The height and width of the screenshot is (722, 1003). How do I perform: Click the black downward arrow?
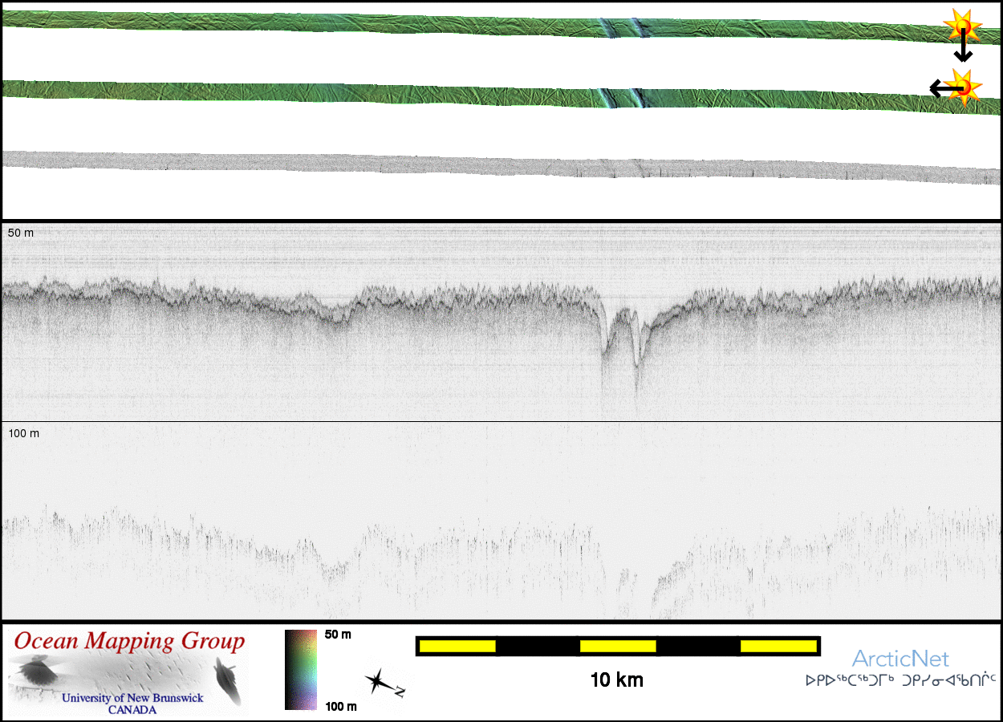[x=963, y=50]
